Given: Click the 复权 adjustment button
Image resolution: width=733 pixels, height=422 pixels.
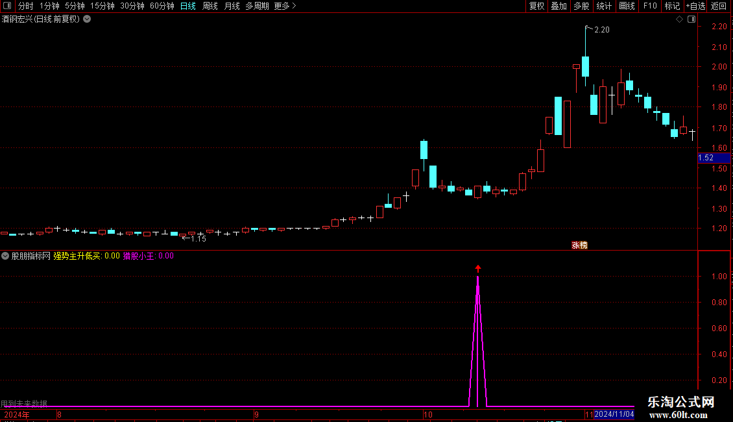Looking at the screenshot, I should click(x=536, y=6).
